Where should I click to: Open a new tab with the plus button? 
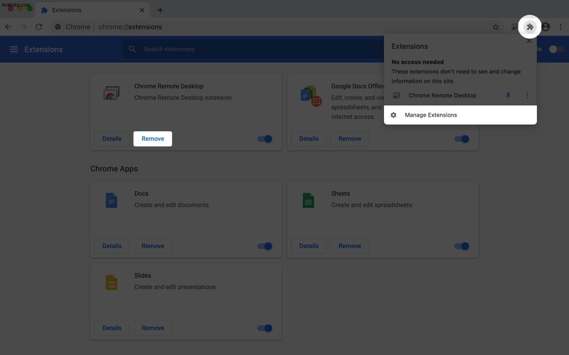point(160,10)
